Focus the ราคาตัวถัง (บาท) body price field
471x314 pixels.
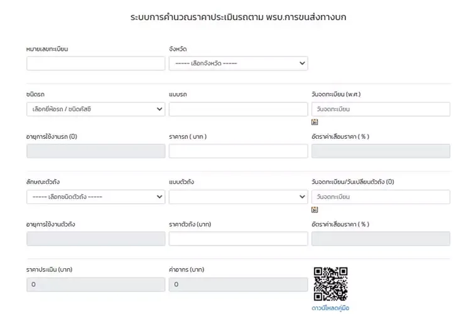pyautogui.click(x=238, y=239)
